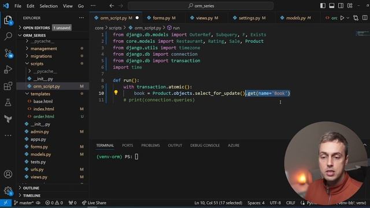Collapse the templates folder
Viewport: 370px width, 208px height.
53,94
